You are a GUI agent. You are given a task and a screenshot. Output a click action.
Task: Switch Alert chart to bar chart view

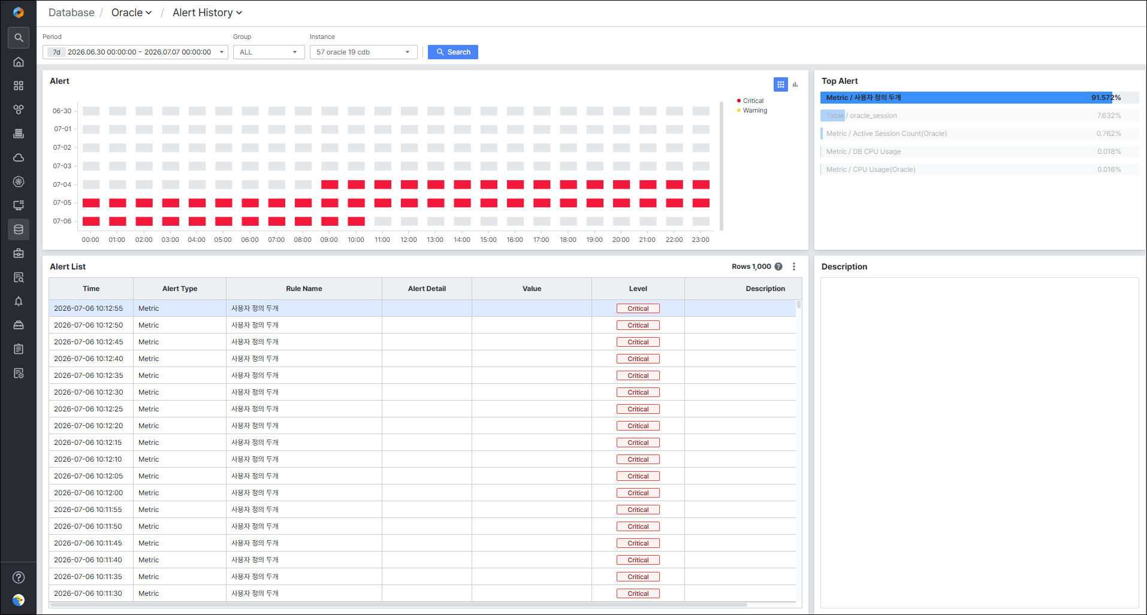pos(795,84)
